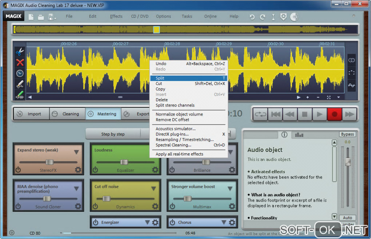Create a new project with page icon

31,17
